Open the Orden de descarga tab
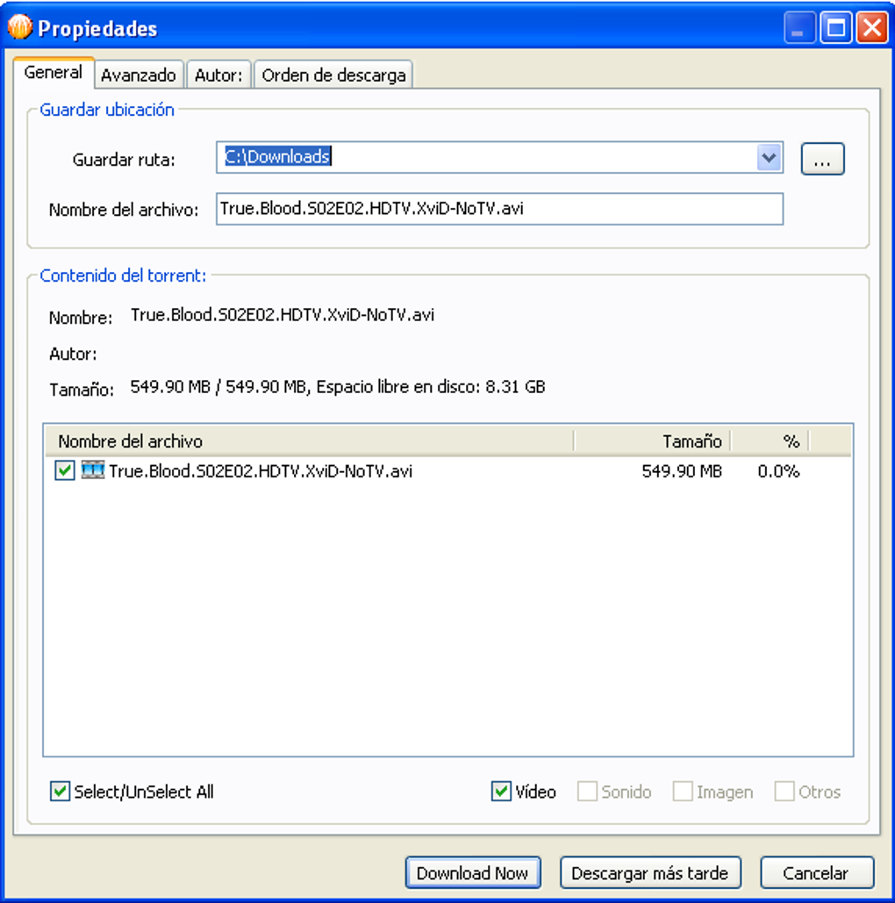Screen dimensions: 895x903 tap(333, 75)
